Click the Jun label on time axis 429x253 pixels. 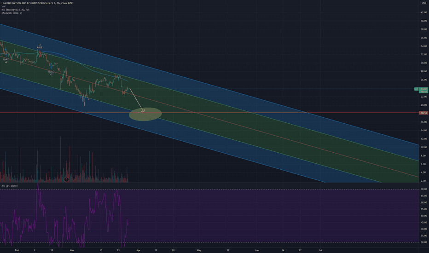257,250
